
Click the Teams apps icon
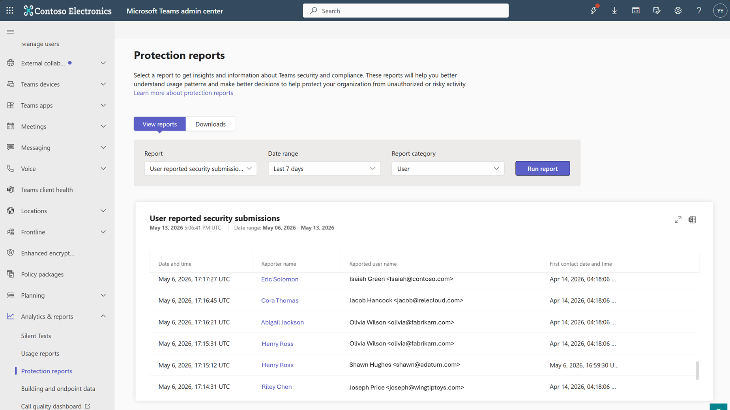point(11,105)
